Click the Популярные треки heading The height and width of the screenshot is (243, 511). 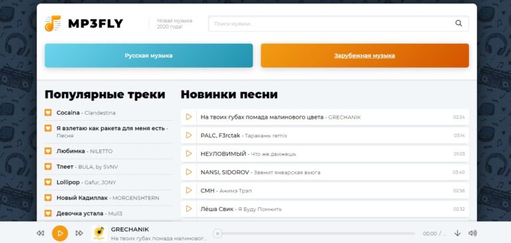pyautogui.click(x=105, y=94)
